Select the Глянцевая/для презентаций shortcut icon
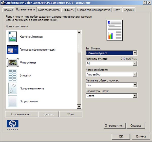 [x=12, y=49]
